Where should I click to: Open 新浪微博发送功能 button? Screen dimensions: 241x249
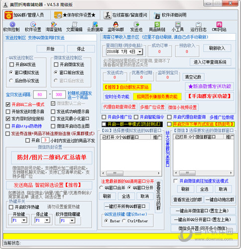pyautogui.click(x=210, y=86)
